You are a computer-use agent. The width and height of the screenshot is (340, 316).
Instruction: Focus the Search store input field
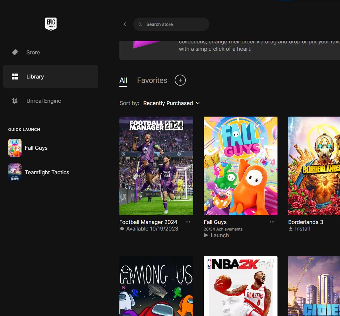tap(171, 24)
